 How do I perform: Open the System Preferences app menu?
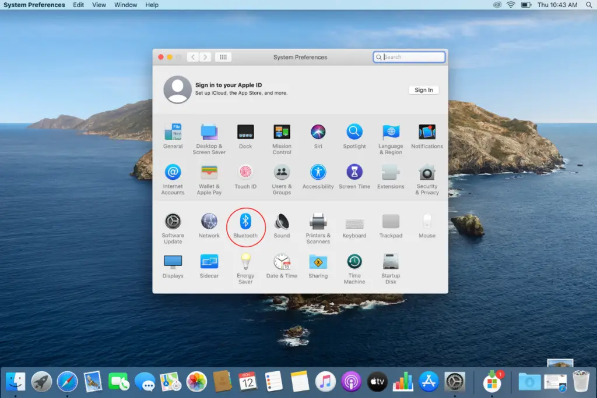pyautogui.click(x=34, y=5)
